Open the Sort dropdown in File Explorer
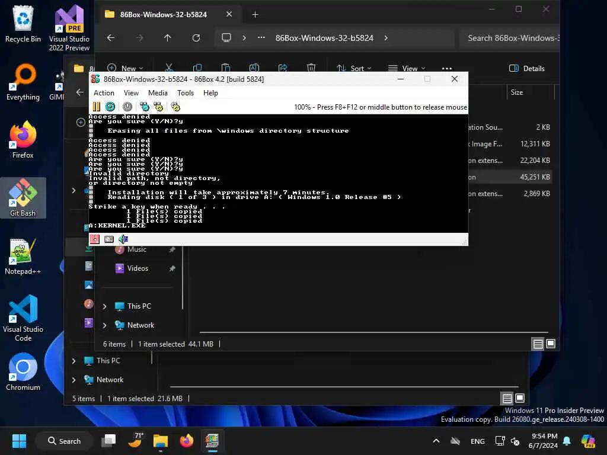 point(354,68)
